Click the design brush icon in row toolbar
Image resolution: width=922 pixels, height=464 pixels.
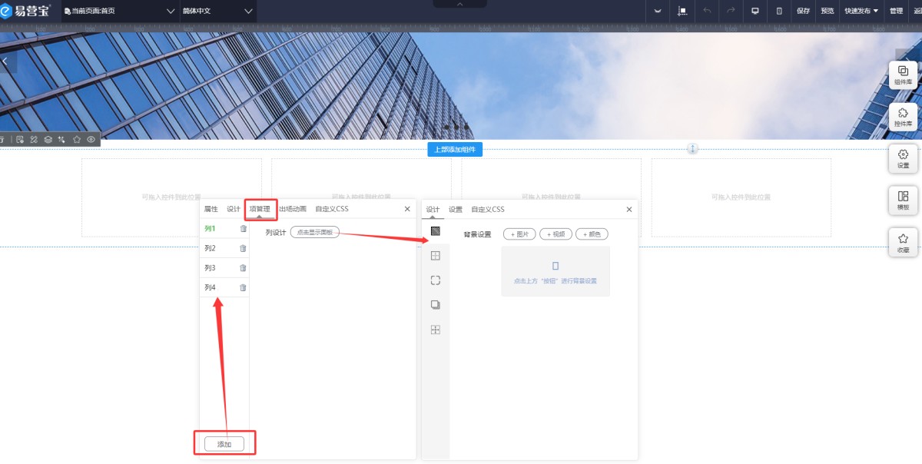click(x=34, y=139)
